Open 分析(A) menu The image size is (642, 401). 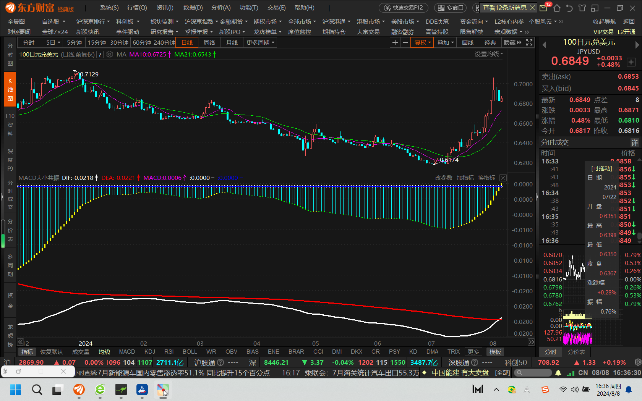[x=221, y=8]
